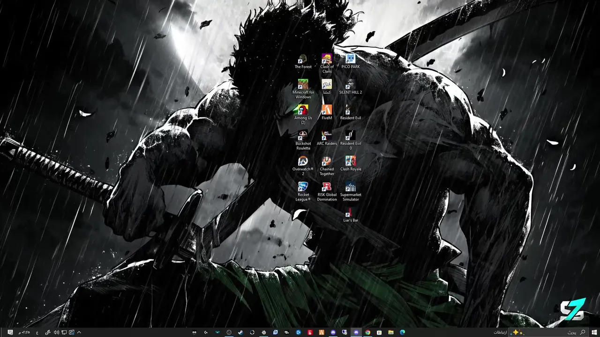600x337 pixels.
Task: Open the PICO PARK game icon
Action: [351, 62]
